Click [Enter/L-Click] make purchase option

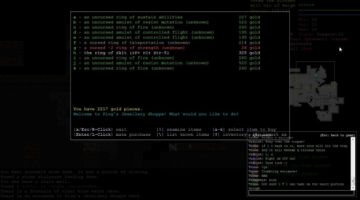[112, 135]
